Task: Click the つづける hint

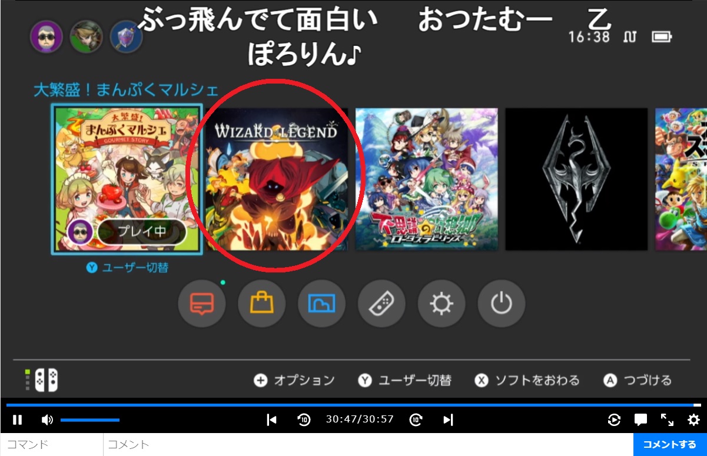Action: [x=638, y=380]
